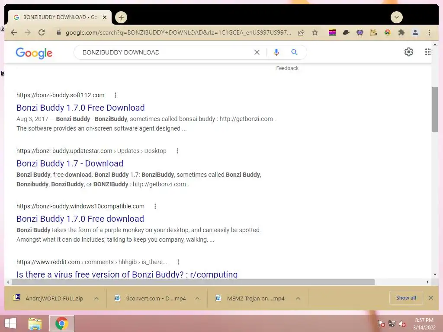Open a new browser tab
The width and height of the screenshot is (443, 332).
(121, 17)
